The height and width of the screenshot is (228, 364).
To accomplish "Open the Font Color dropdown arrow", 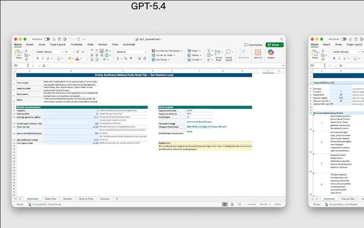I will point(81,59).
